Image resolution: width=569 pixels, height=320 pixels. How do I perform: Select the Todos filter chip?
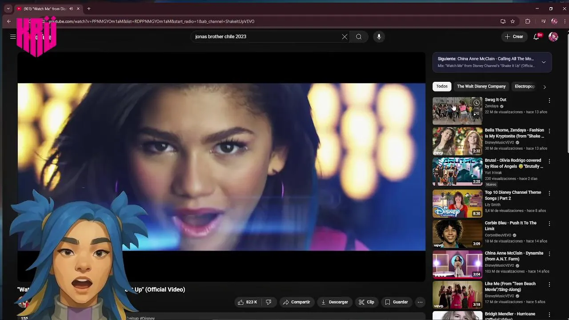tap(442, 86)
